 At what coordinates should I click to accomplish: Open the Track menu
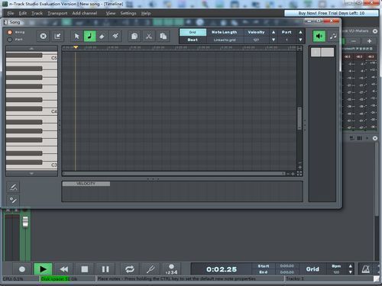tap(37, 13)
